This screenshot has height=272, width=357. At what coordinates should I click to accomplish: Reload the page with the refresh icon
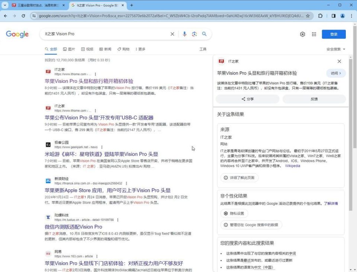point(23,16)
